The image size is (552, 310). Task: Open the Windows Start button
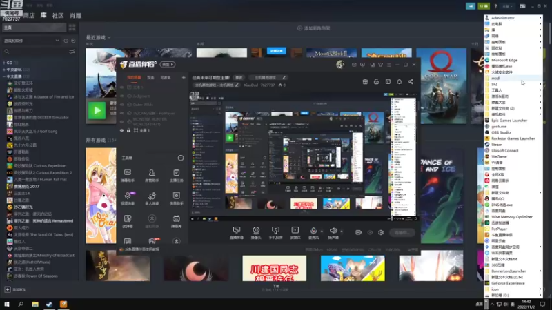tap(7, 304)
